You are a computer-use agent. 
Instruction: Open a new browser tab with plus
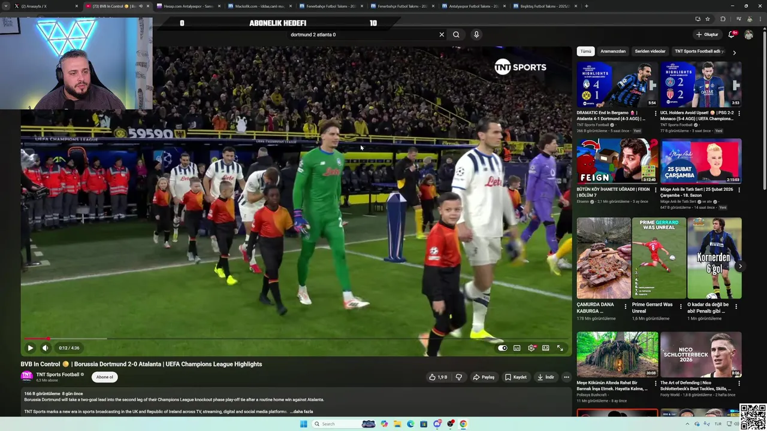[586, 6]
